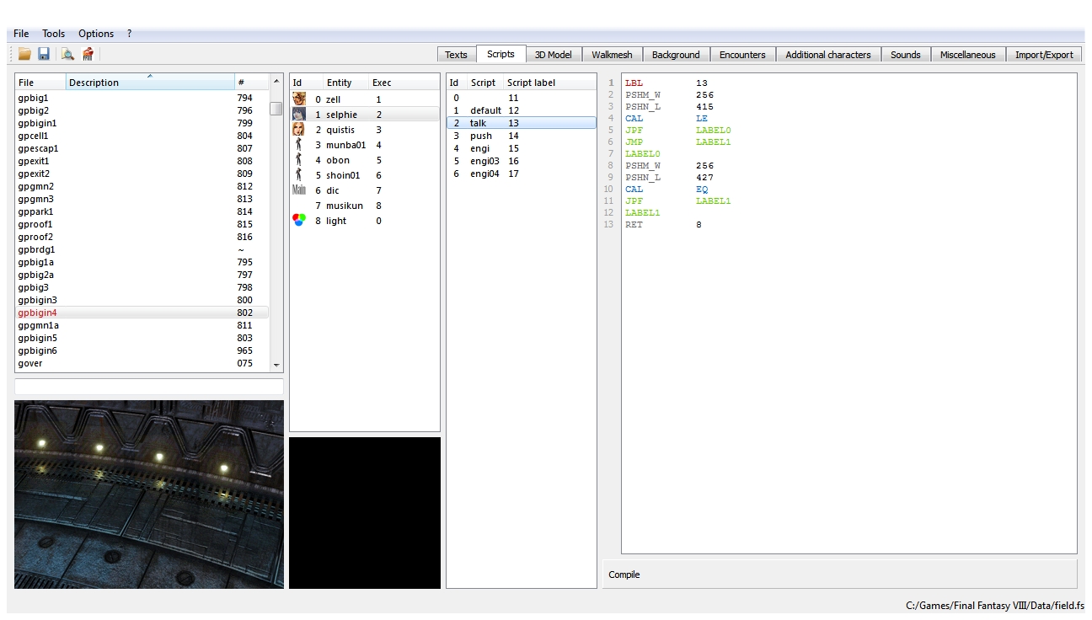Click the search field below the file list
1092x620 pixels.
click(149, 386)
